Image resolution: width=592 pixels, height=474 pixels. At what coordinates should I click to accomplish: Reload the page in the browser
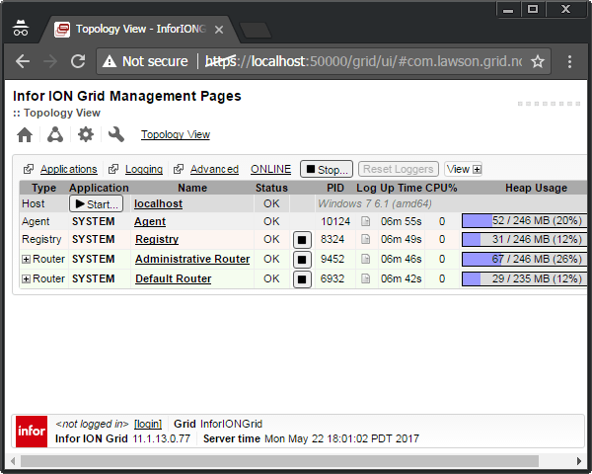pos(77,61)
